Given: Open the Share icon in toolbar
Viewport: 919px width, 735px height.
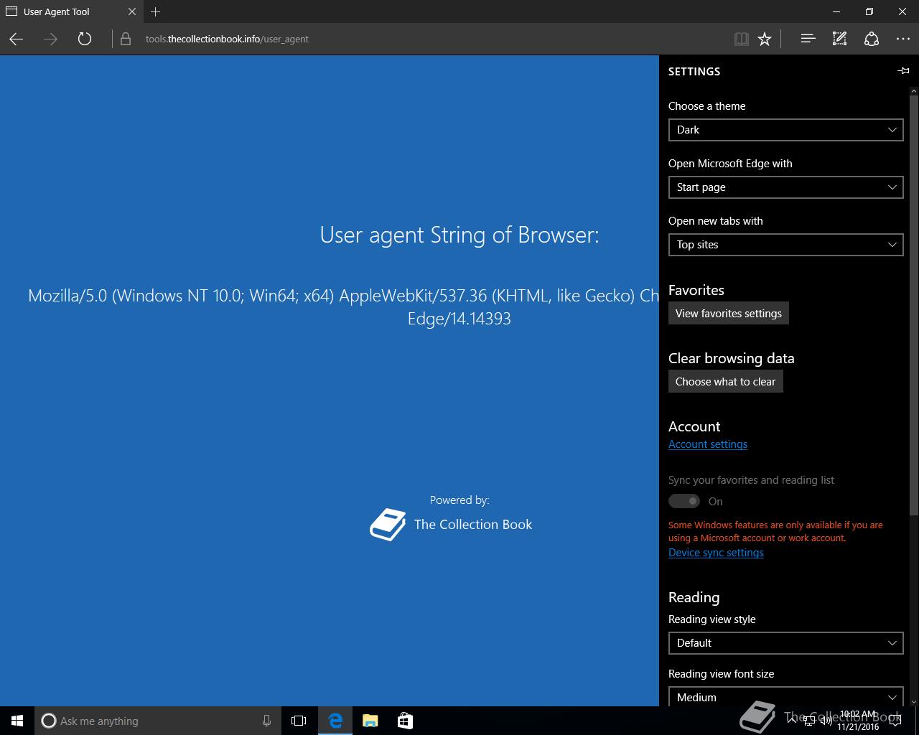Looking at the screenshot, I should pos(871,39).
